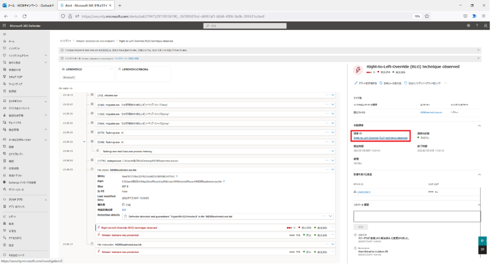
Task: Open ホーム in the sidebar
Action: pos(11,41)
